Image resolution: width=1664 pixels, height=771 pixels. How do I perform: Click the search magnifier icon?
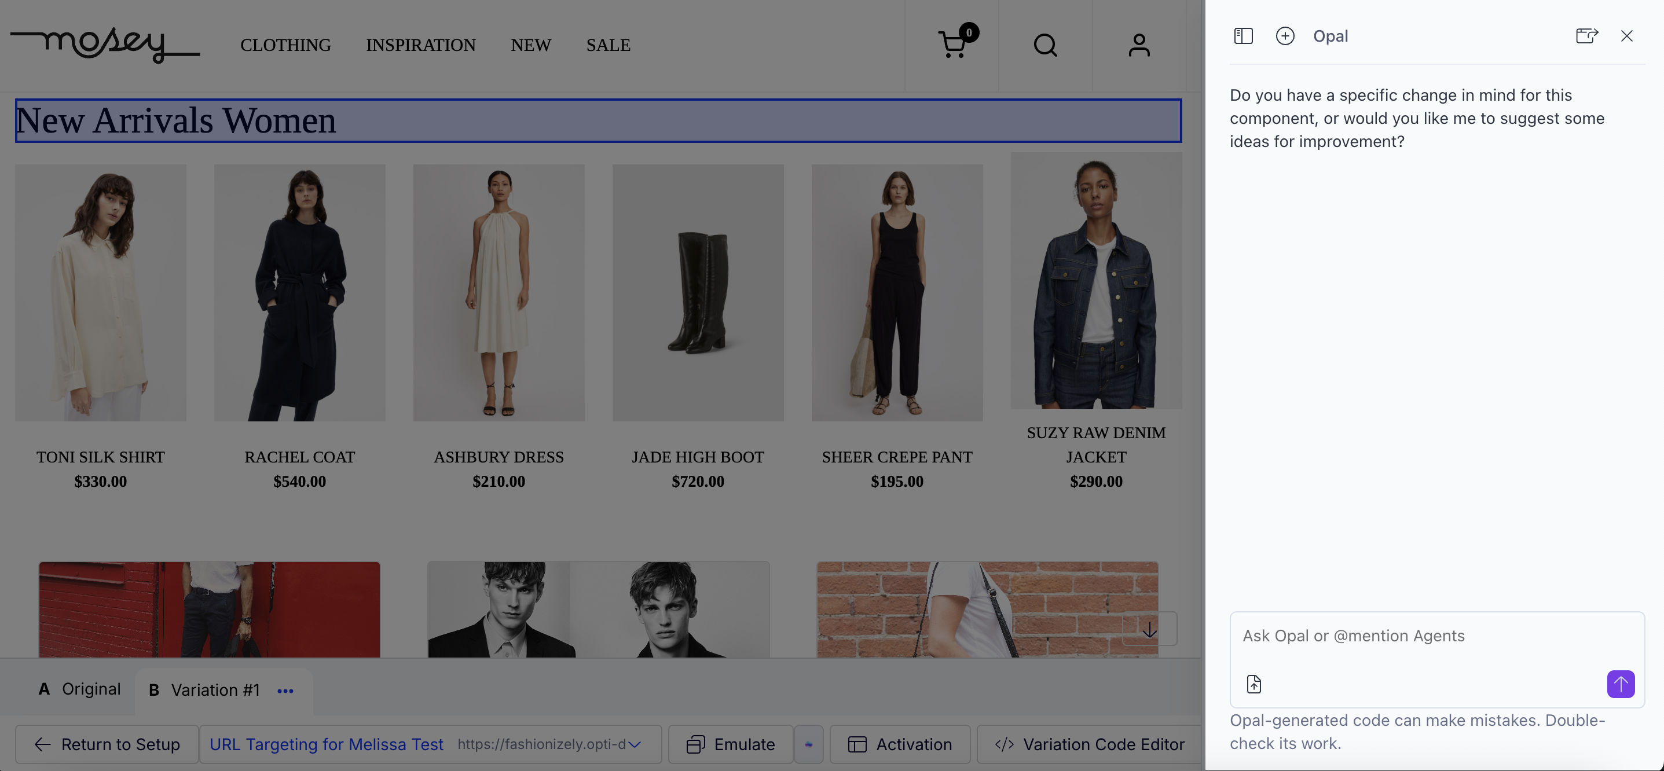click(x=1045, y=45)
